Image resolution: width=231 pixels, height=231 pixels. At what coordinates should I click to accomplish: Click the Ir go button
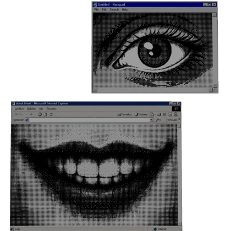(x=158, y=120)
